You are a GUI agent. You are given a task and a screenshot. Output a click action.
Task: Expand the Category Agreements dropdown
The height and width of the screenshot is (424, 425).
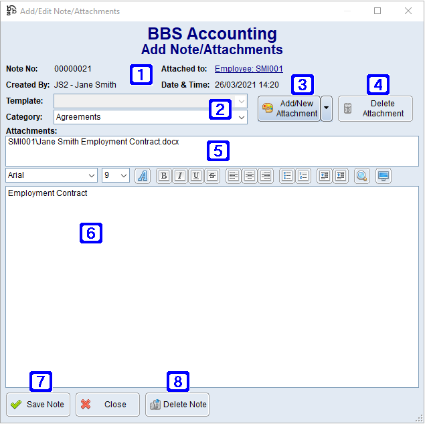click(242, 117)
